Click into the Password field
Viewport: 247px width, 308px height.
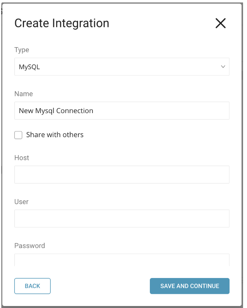tap(122, 260)
